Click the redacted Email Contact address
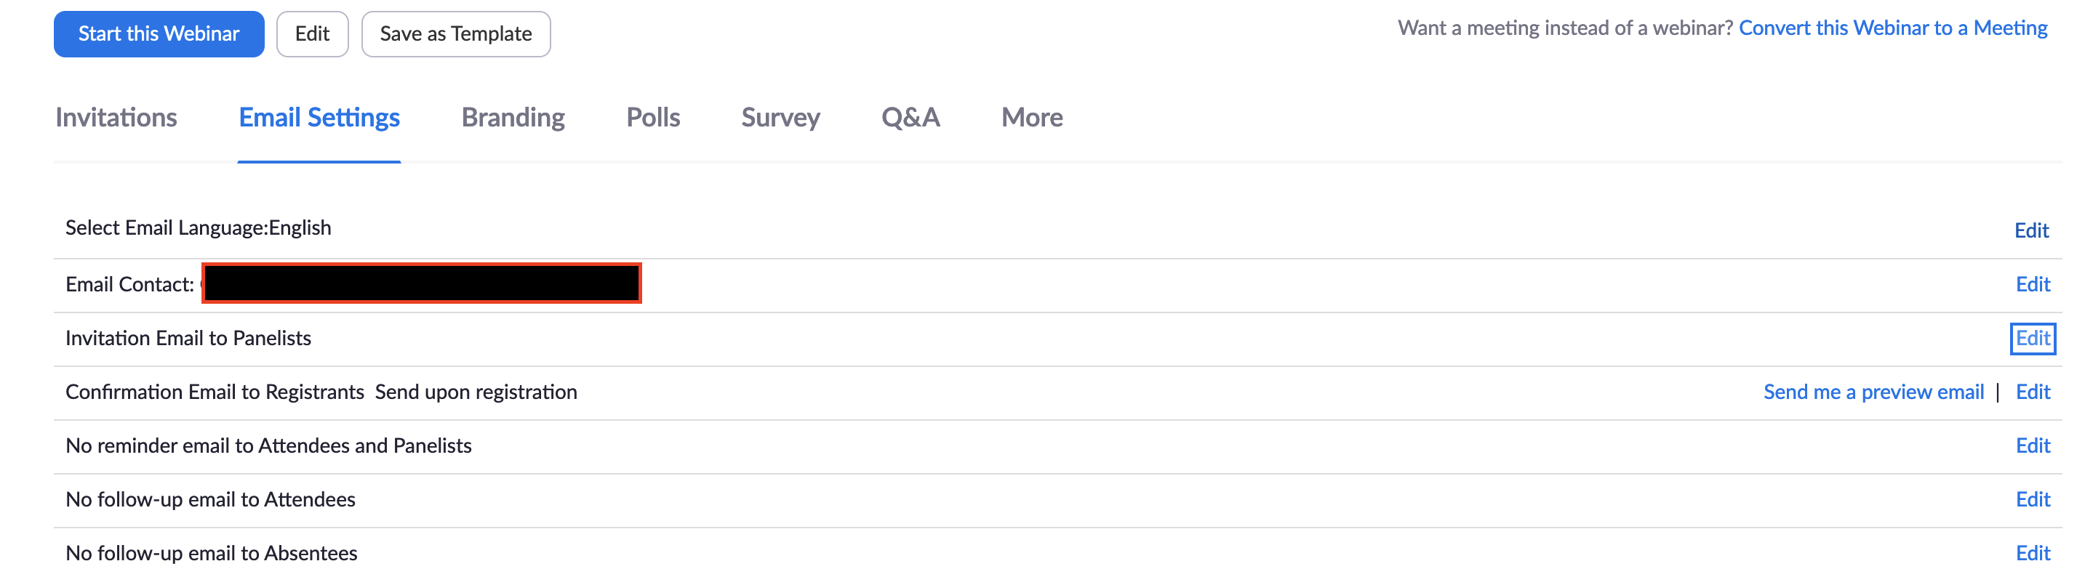Image resolution: width=2093 pixels, height=577 pixels. [421, 284]
